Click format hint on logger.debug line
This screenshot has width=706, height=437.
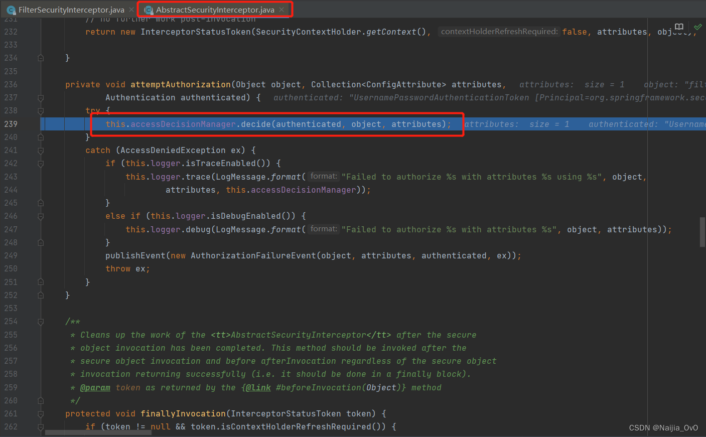coord(324,229)
